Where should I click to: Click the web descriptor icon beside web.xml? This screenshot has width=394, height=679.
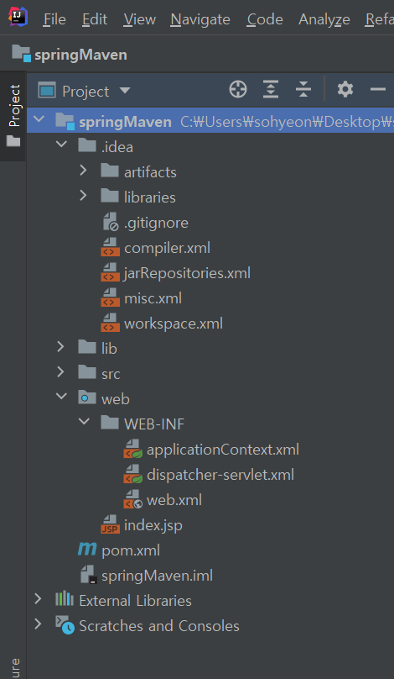tap(132, 499)
